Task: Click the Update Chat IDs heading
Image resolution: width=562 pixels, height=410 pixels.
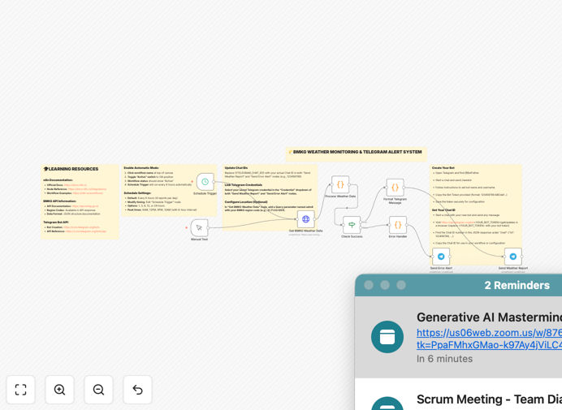Action: coord(236,168)
